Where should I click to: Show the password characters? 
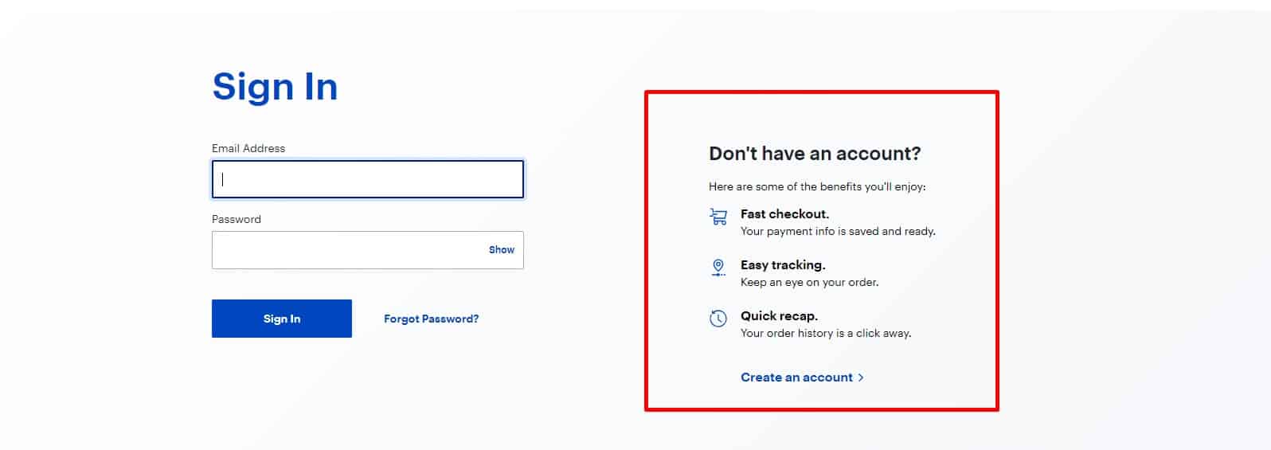click(502, 250)
